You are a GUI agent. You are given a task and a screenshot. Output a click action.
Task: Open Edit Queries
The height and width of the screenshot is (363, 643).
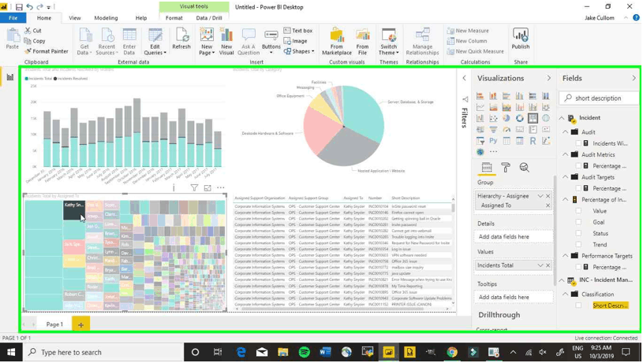(x=155, y=41)
